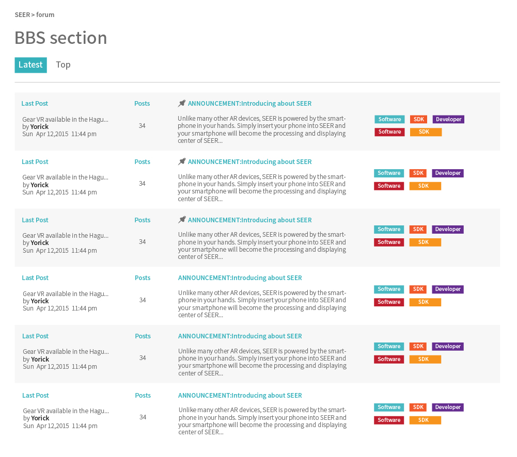
Task: Click Posts heading in third thread
Action: coord(143,220)
